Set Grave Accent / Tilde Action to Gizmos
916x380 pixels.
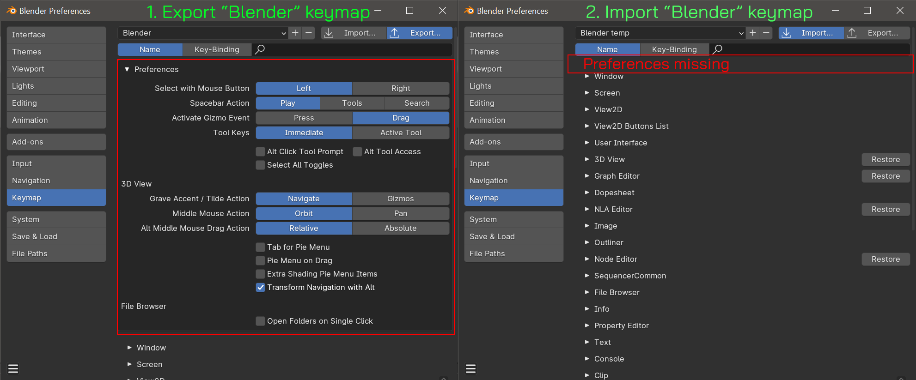(x=401, y=199)
